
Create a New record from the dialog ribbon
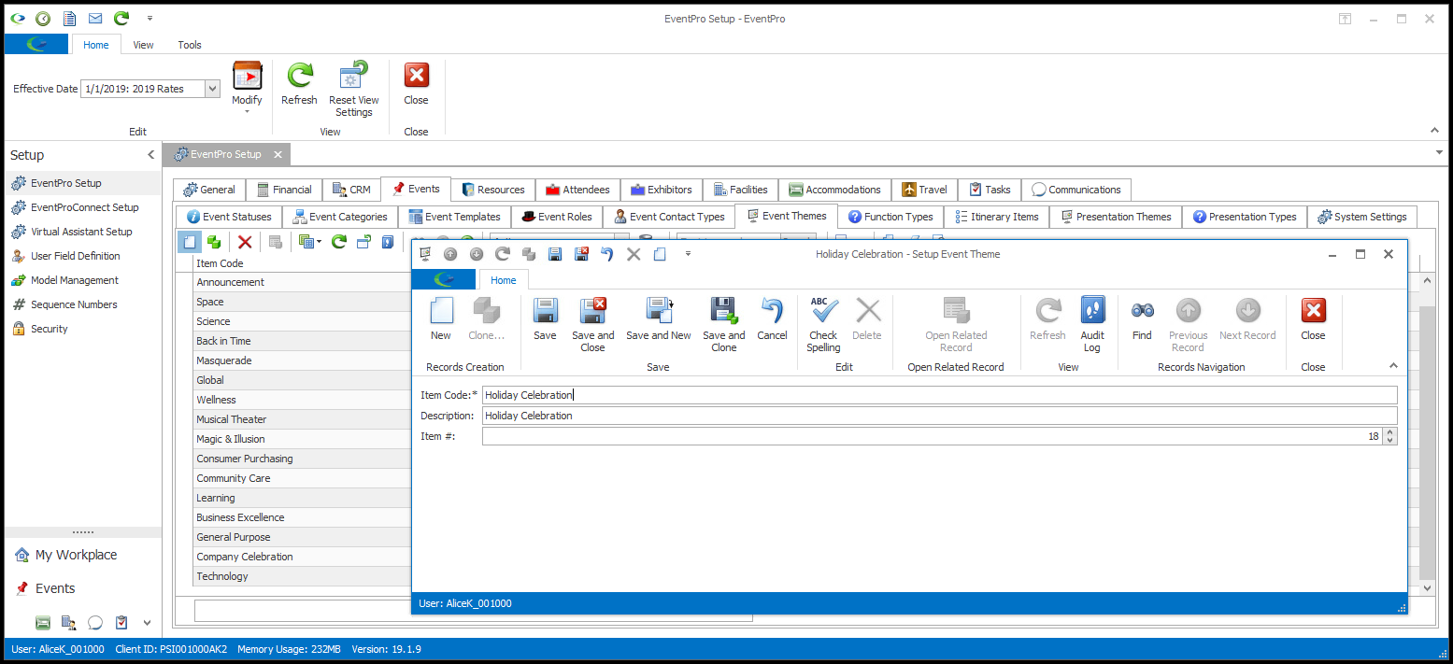click(x=441, y=319)
